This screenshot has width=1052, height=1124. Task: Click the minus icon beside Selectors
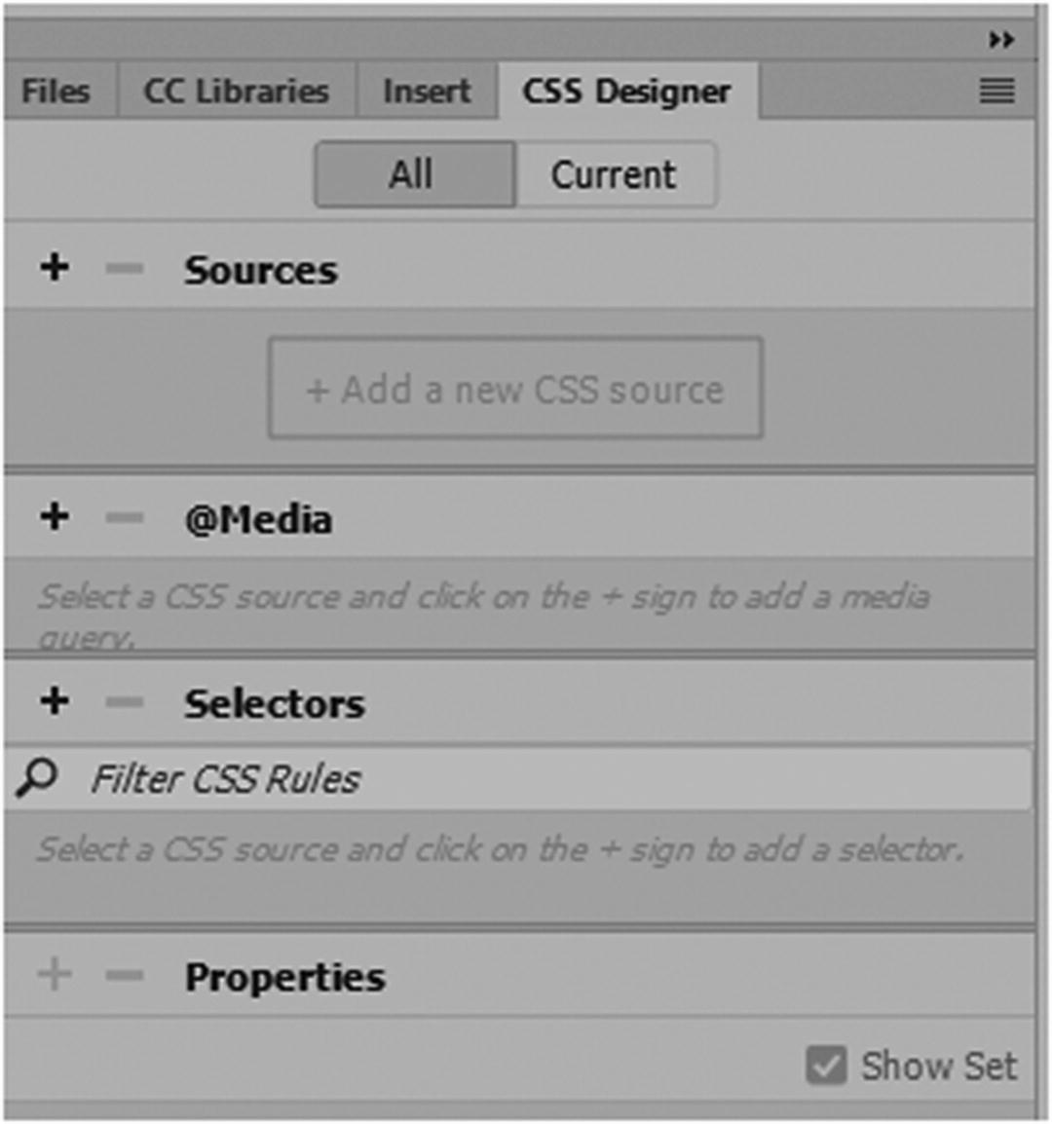pyautogui.click(x=124, y=702)
